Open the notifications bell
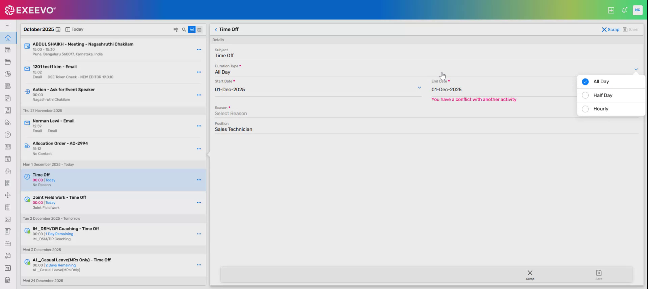 coord(624,10)
